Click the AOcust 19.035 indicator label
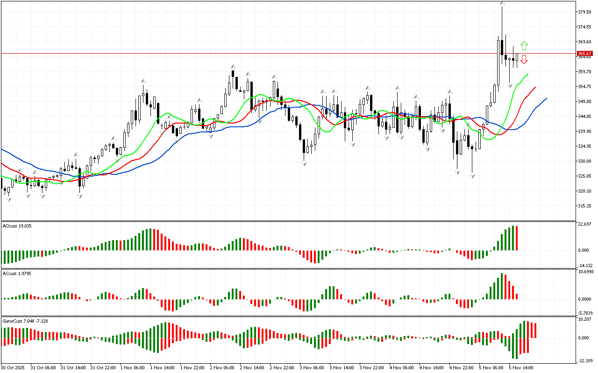This screenshot has width=598, height=373. tap(17, 226)
